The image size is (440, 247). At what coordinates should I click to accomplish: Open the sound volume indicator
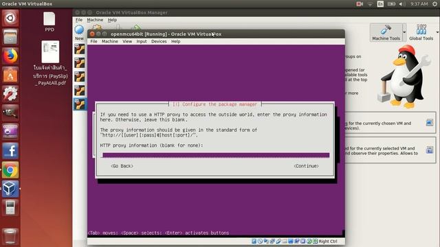402,4
